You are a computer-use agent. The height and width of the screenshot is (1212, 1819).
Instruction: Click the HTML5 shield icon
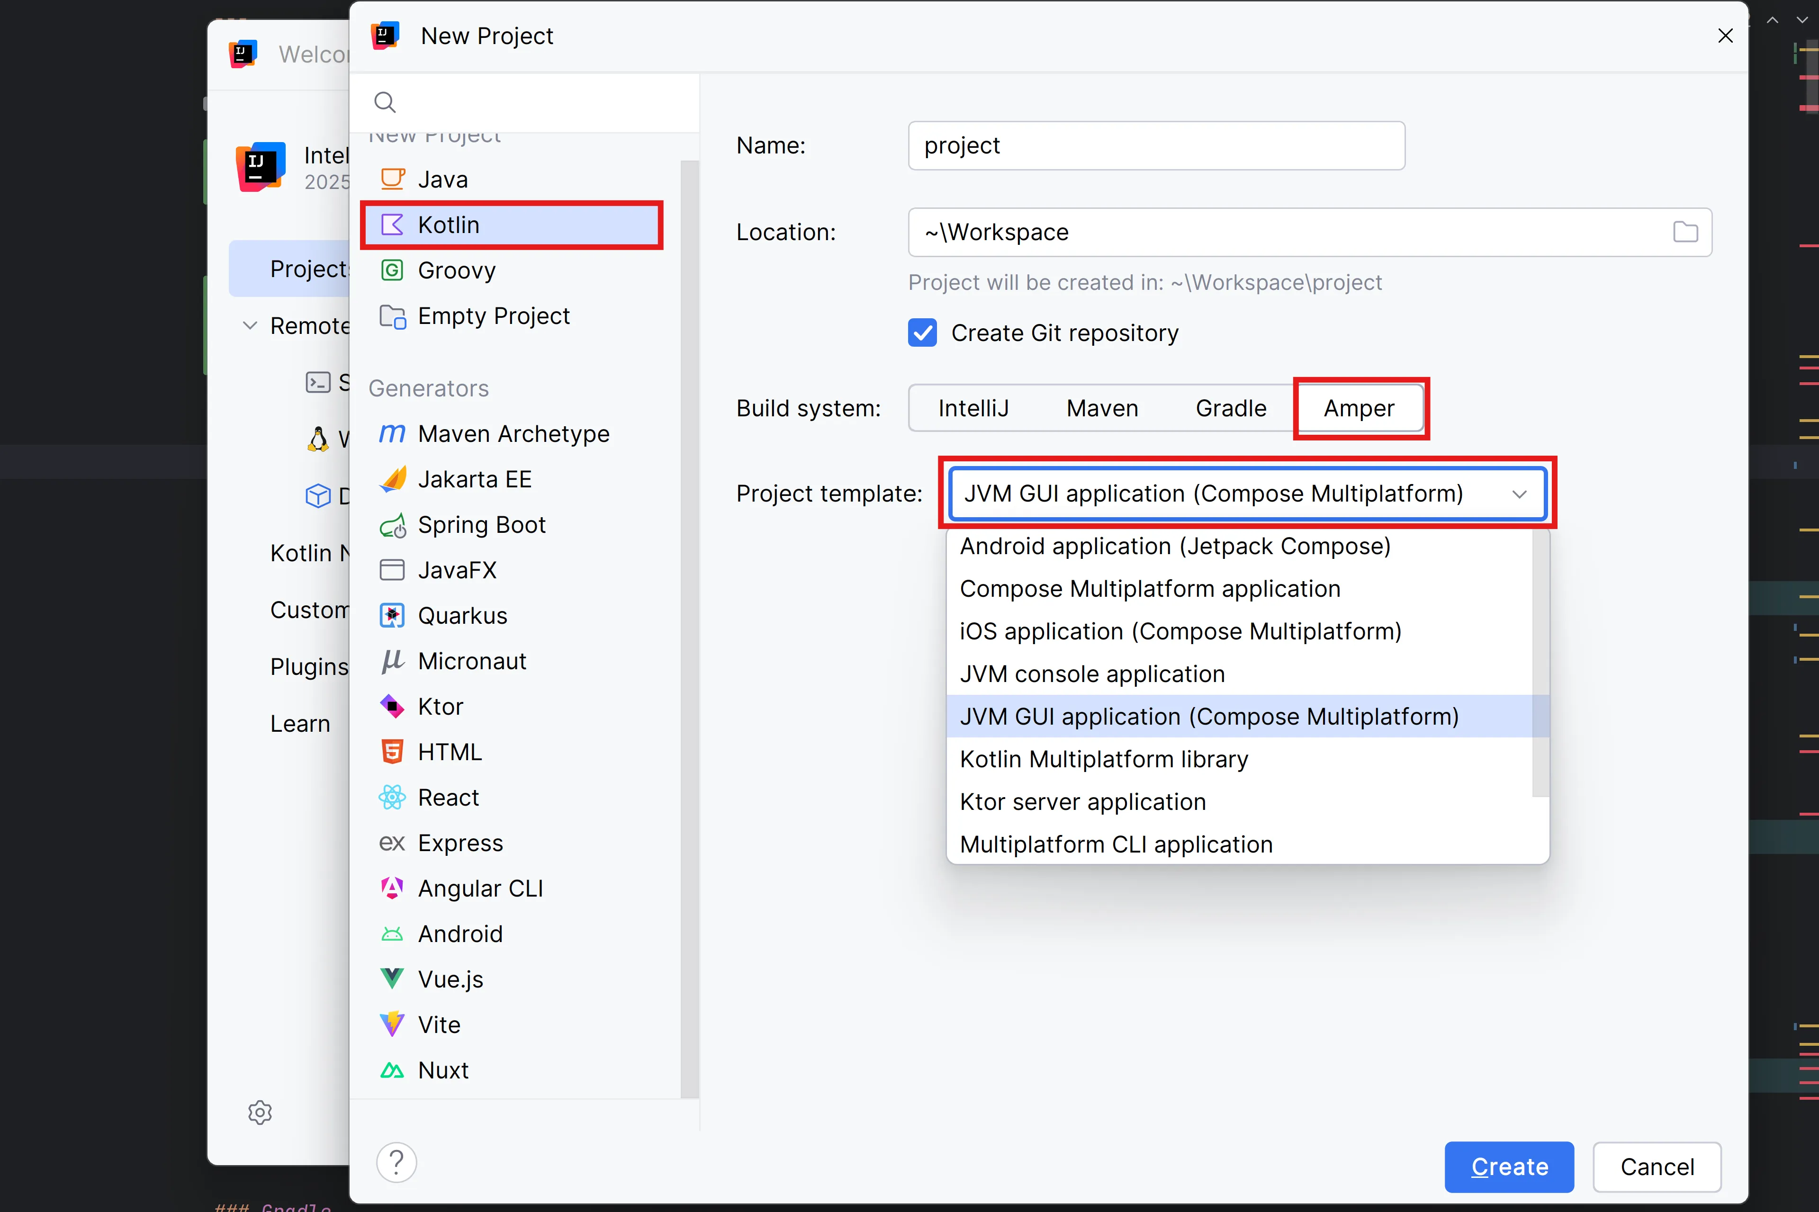pos(393,752)
